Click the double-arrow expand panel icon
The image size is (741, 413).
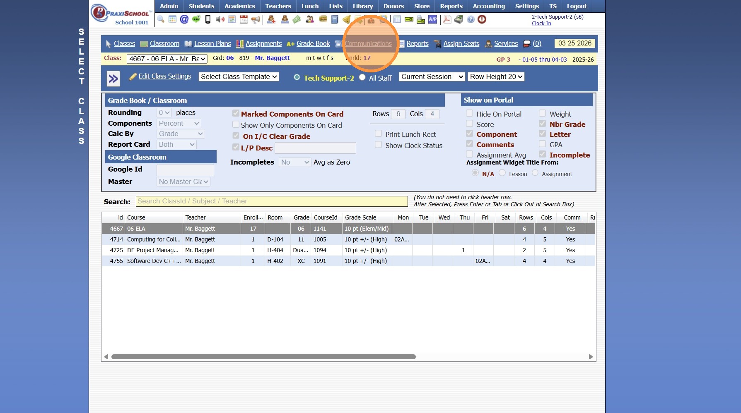point(113,79)
